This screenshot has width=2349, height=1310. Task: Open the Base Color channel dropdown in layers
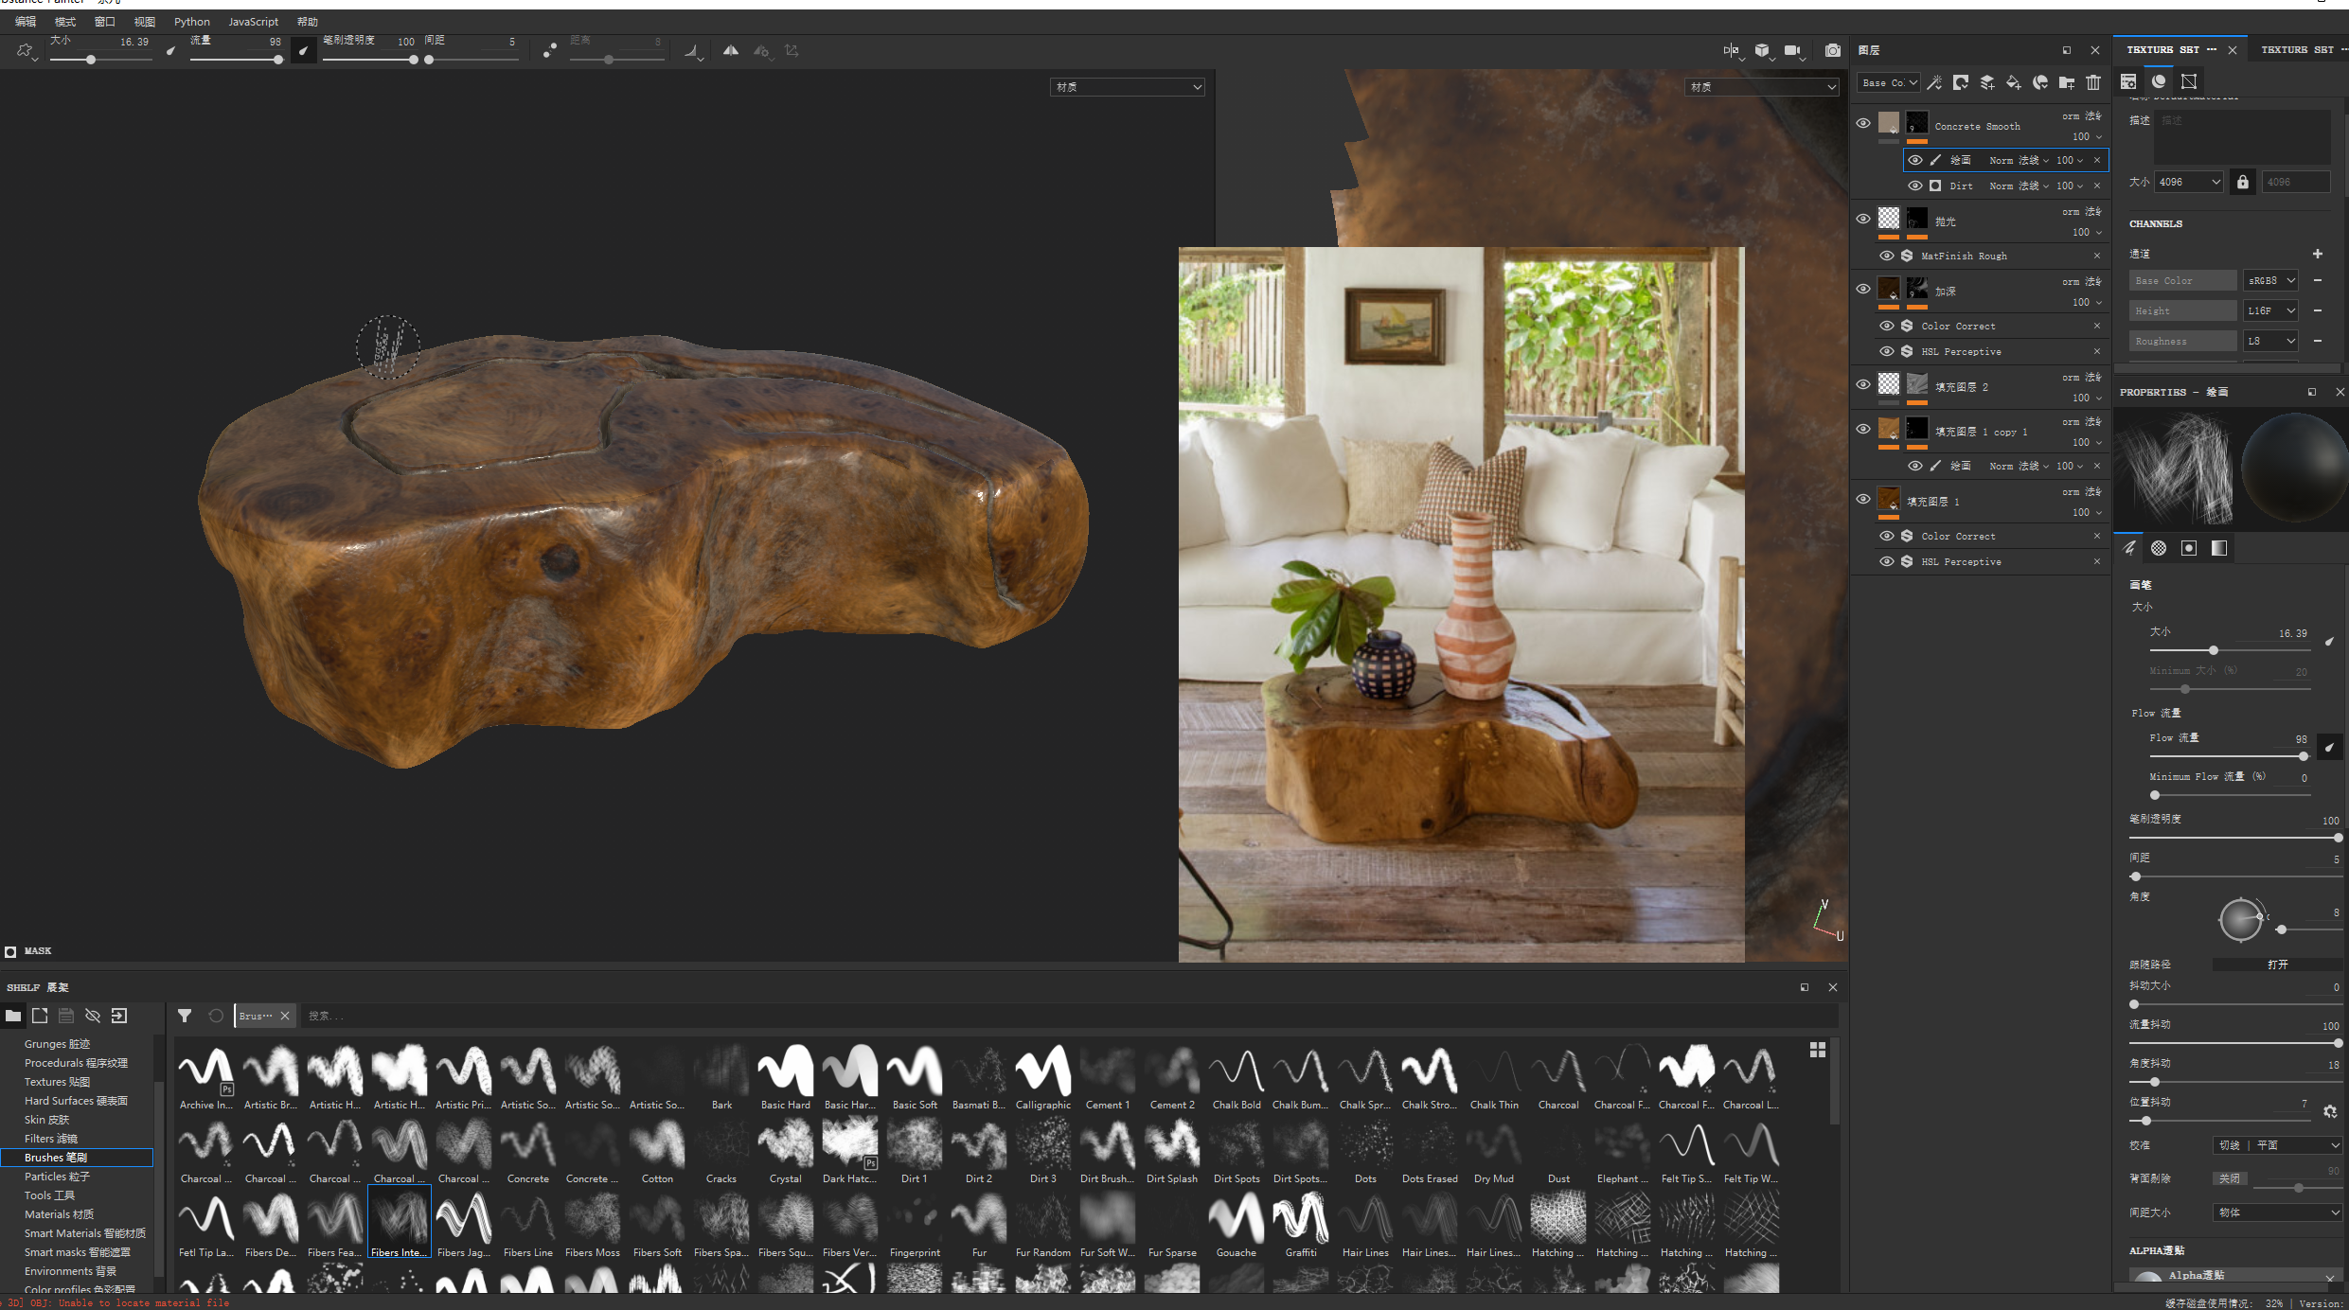click(x=1888, y=82)
